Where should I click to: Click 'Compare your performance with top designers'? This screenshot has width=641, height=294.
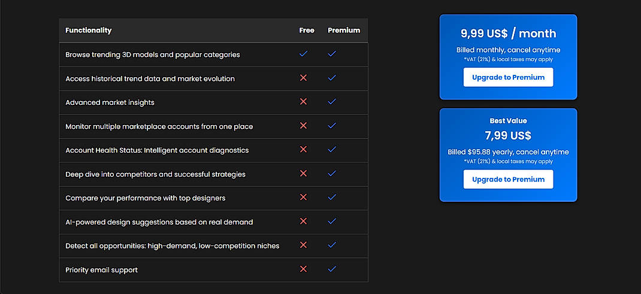tap(145, 198)
